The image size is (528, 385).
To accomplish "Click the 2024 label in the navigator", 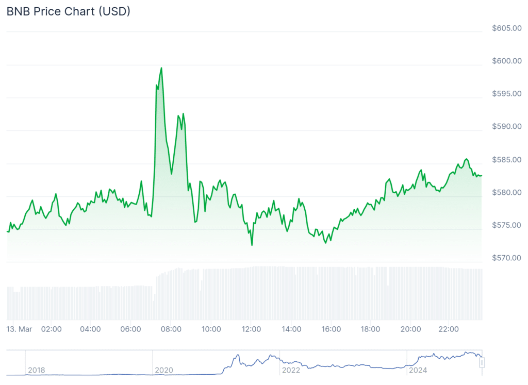I will [417, 370].
